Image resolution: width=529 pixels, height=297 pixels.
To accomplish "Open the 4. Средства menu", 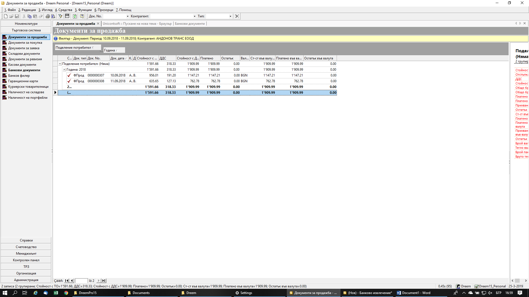I will (x=64, y=10).
